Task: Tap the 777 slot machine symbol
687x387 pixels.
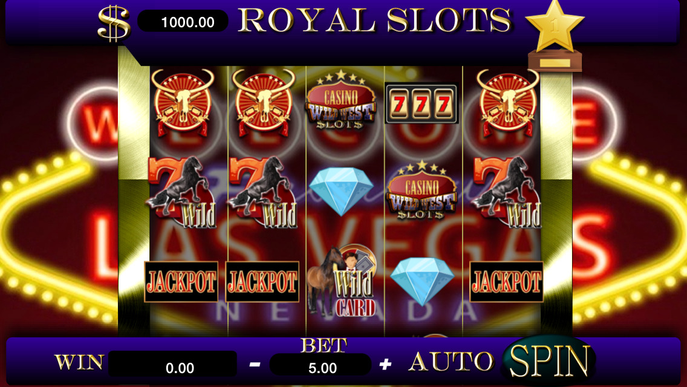Action: point(422,104)
